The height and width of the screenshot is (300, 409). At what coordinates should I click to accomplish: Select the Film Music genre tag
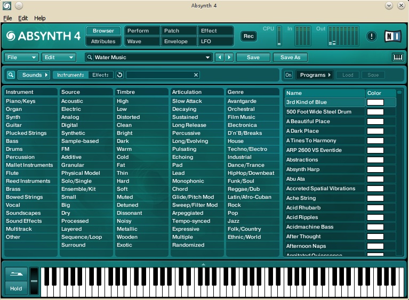[x=253, y=117]
